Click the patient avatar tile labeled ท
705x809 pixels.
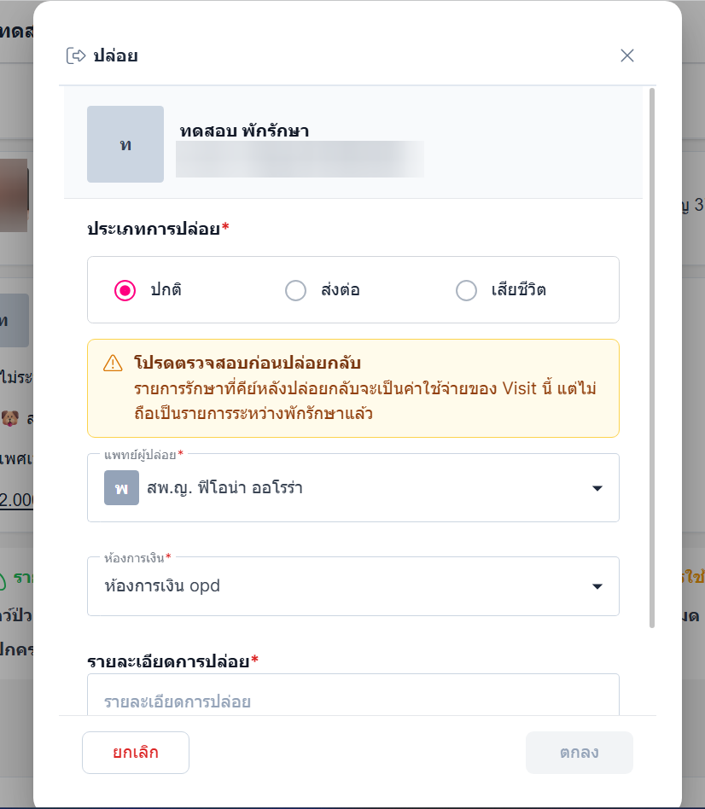click(x=125, y=144)
